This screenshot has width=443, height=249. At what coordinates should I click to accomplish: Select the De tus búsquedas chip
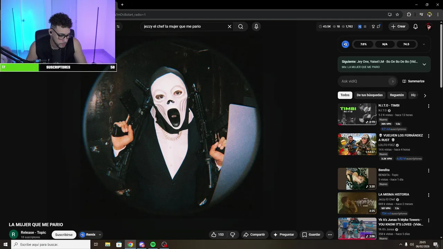(370, 95)
